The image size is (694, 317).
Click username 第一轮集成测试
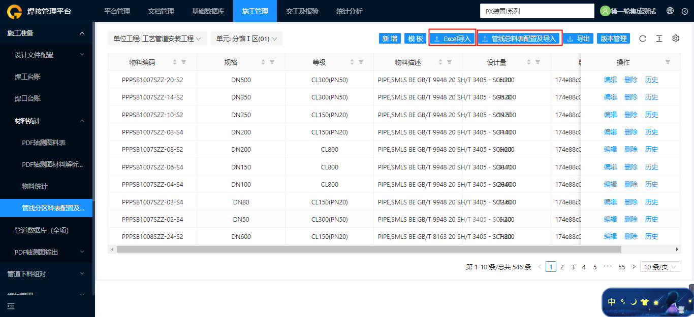633,11
